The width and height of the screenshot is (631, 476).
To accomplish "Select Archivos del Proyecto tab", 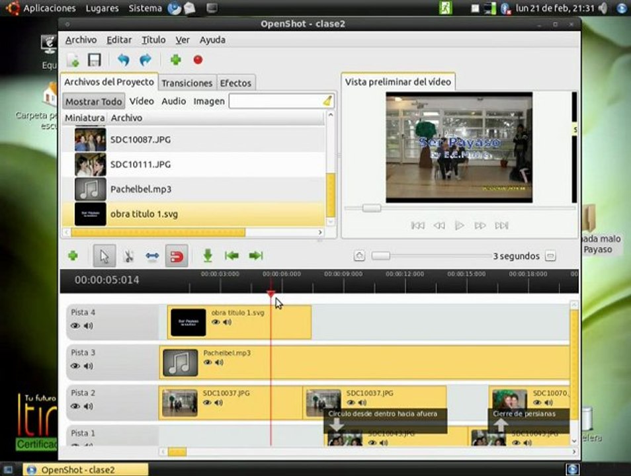I will [109, 82].
